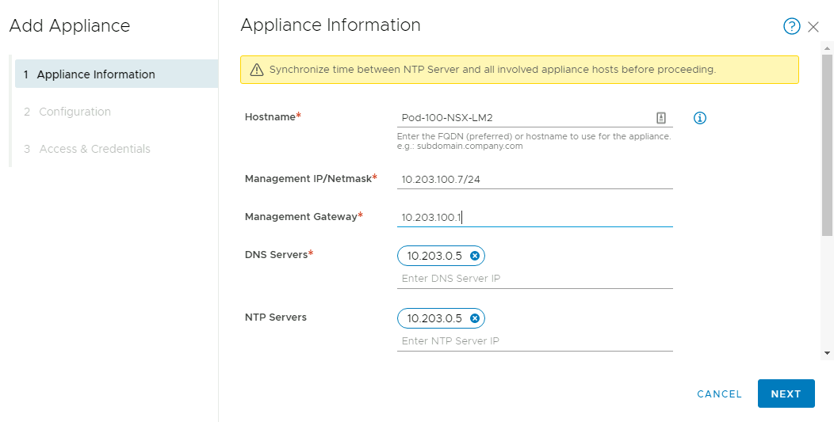This screenshot has height=422, width=834.
Task: Focus the Management IP/Netmask field
Action: point(534,179)
